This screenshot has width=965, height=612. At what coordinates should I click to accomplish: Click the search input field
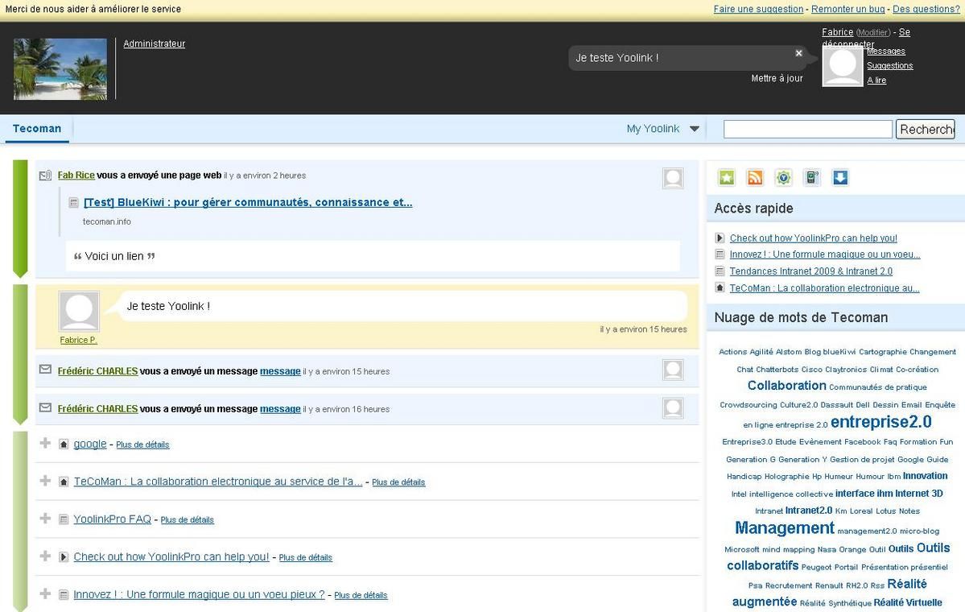pyautogui.click(x=807, y=130)
